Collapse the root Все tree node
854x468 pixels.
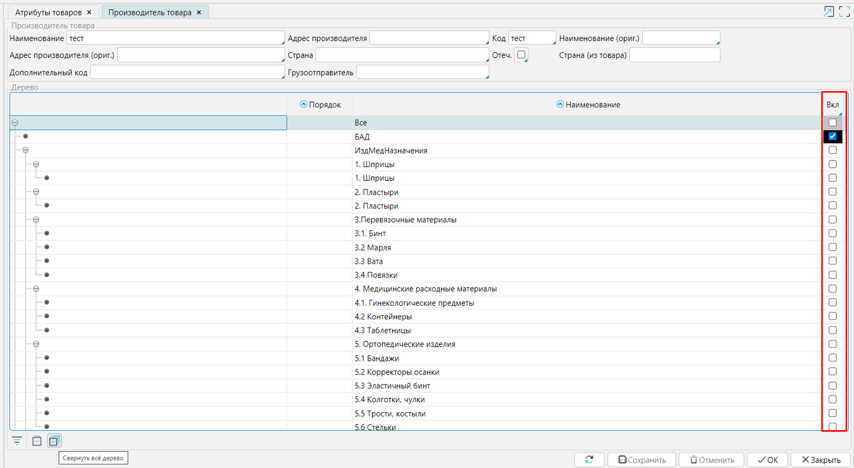(x=15, y=123)
